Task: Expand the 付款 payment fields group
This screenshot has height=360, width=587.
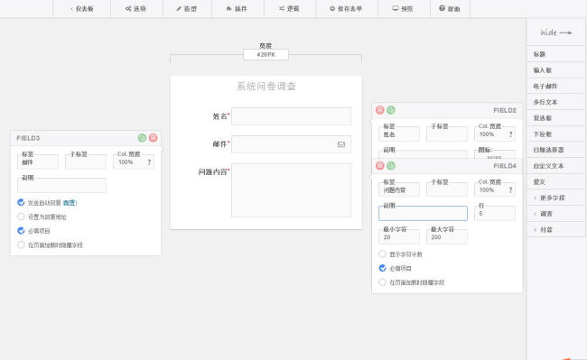Action: 556,230
